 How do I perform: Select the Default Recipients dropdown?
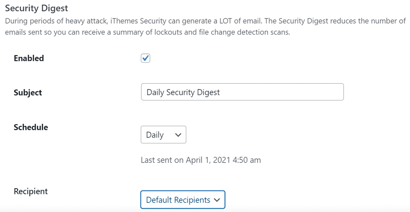click(x=183, y=200)
